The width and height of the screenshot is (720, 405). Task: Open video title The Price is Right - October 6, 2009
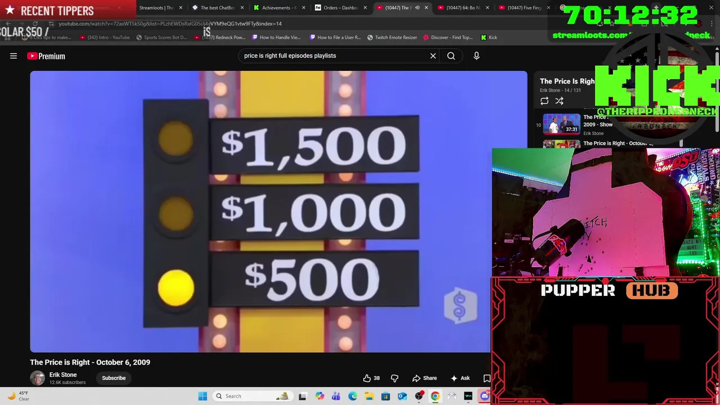pos(90,362)
